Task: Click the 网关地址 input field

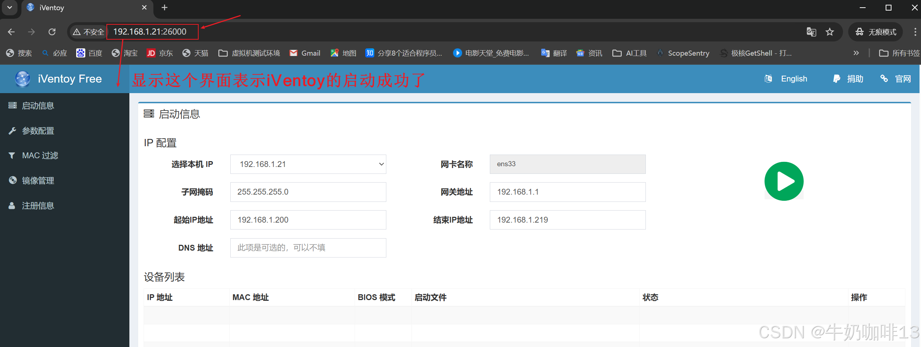Action: click(567, 192)
